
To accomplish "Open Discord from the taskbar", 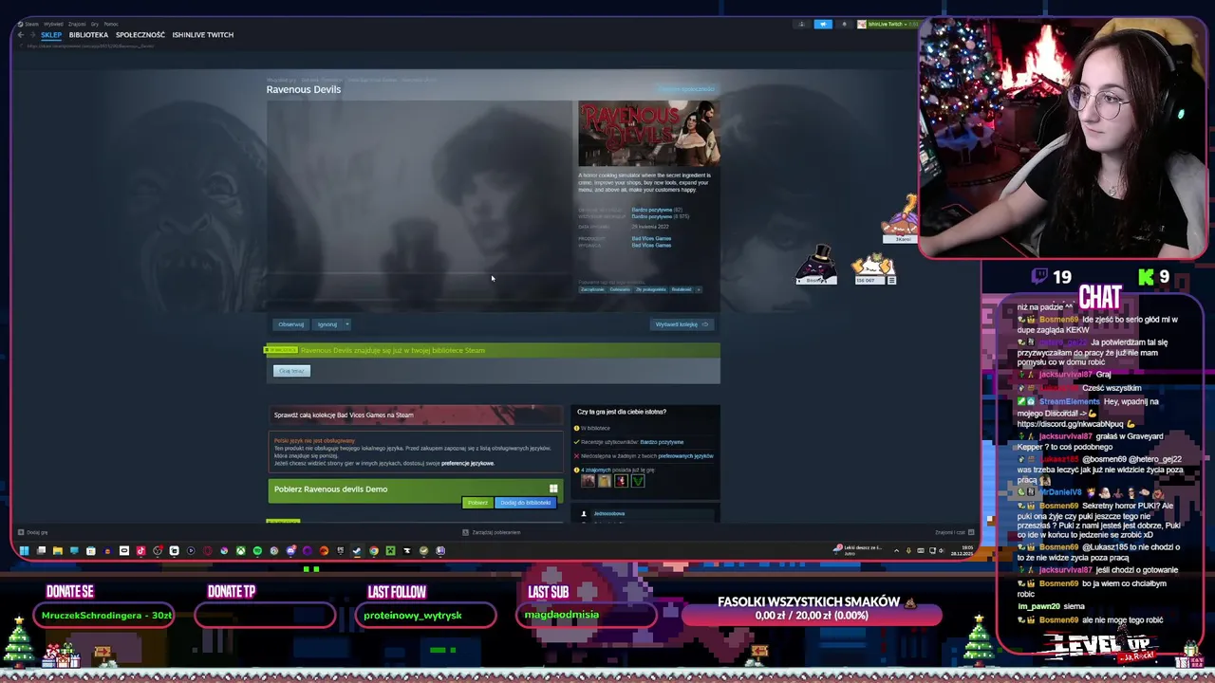I will (291, 550).
